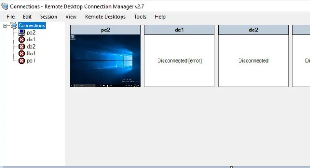This screenshot has height=168, width=310.
Task: Open the Help menu
Action: pos(160,16)
